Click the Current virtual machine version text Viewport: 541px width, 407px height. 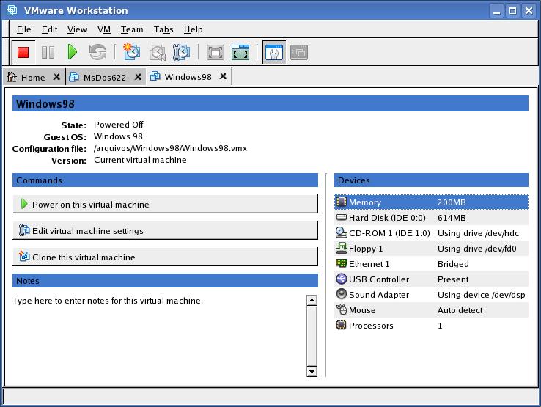[140, 160]
